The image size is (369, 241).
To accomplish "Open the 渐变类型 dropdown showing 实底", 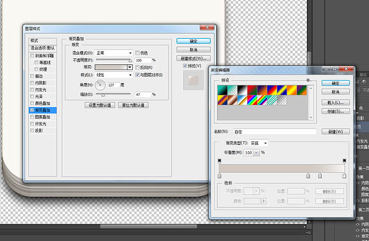I will coord(258,143).
